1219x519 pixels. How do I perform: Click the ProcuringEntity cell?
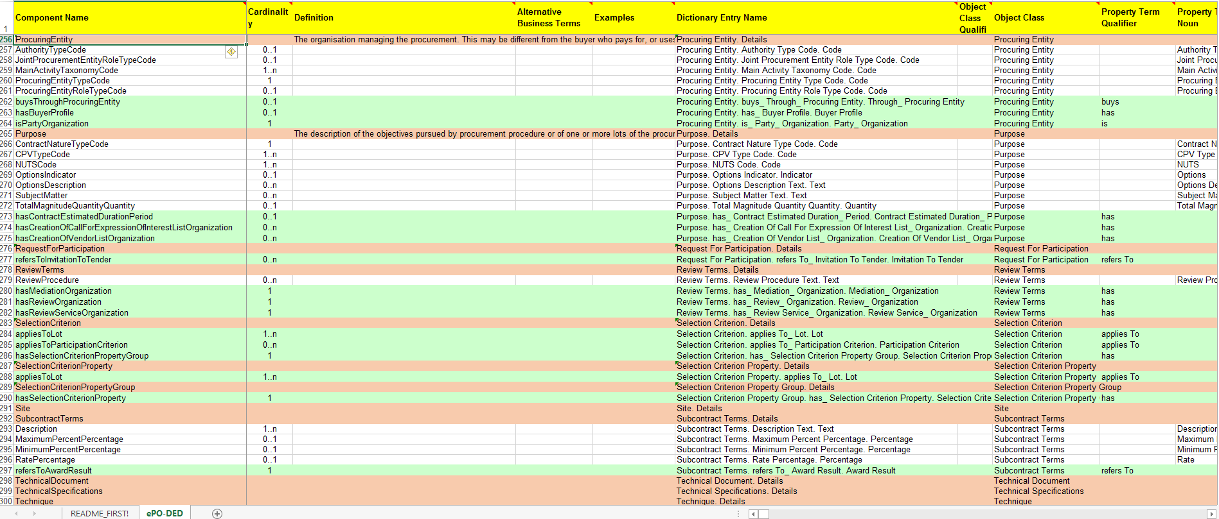[130, 40]
